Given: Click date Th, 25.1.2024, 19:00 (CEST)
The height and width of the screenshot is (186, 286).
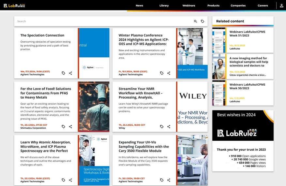Looking at the screenshot, I should coord(35,179).
